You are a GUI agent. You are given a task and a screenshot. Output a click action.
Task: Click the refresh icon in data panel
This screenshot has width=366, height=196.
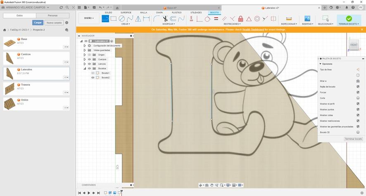point(61,7)
